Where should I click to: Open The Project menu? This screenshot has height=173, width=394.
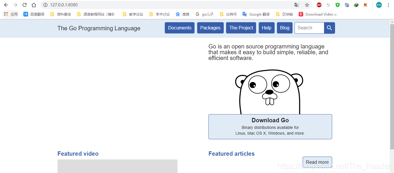(241, 28)
